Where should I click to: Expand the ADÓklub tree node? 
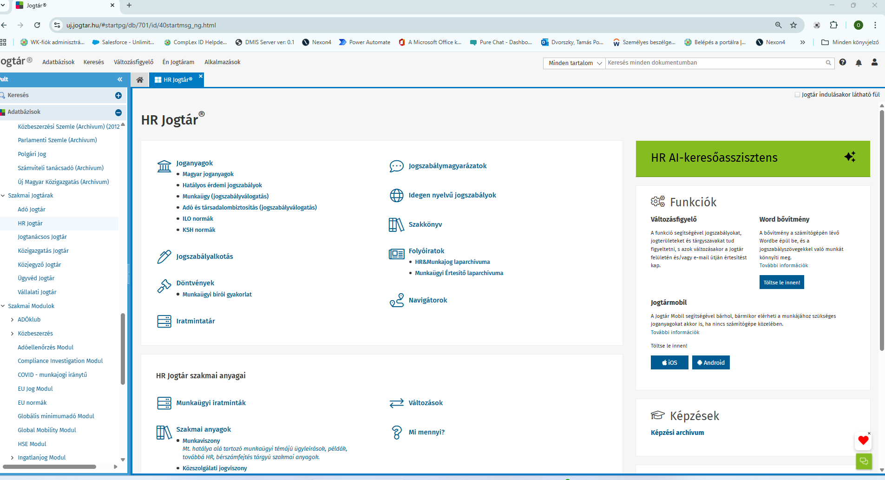[x=12, y=320]
